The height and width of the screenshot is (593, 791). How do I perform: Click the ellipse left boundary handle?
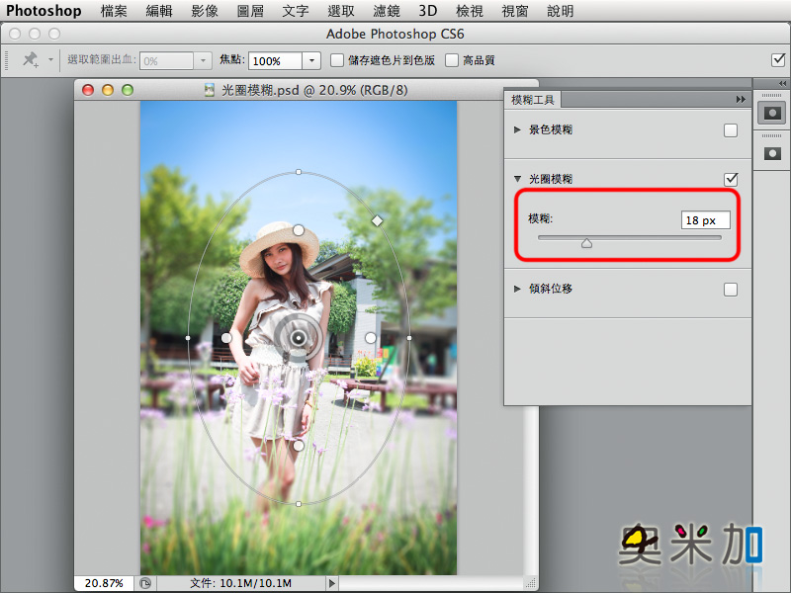coord(188,338)
